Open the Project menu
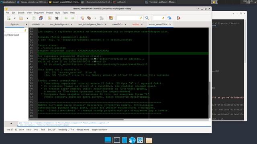This screenshot has width=257, height=144. (49, 12)
